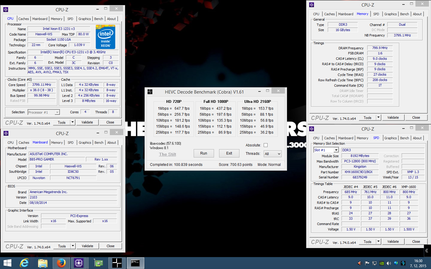Click the Serial Number value 68379249
The width and height of the screenshot is (431, 269).
point(360,178)
